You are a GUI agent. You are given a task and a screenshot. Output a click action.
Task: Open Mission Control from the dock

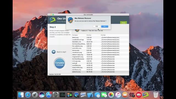point(70,95)
